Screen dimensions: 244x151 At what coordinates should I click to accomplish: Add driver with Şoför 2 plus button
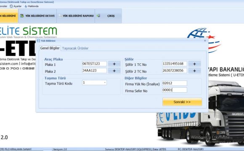(194, 71)
